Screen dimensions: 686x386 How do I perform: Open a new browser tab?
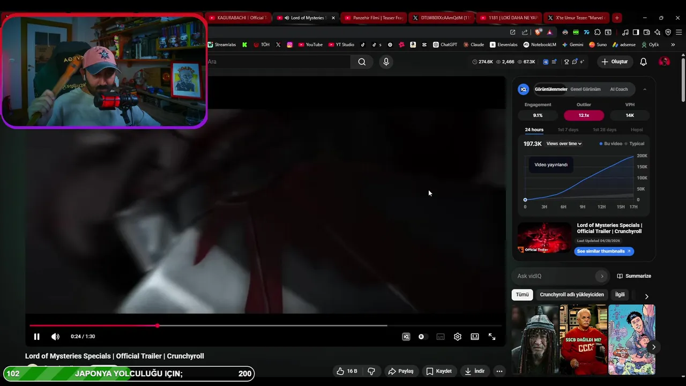click(617, 18)
